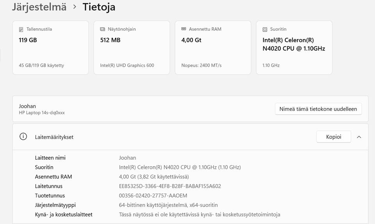The width and height of the screenshot is (375, 224).
Task: Click the 119 GB storage value
Action: (x=28, y=40)
